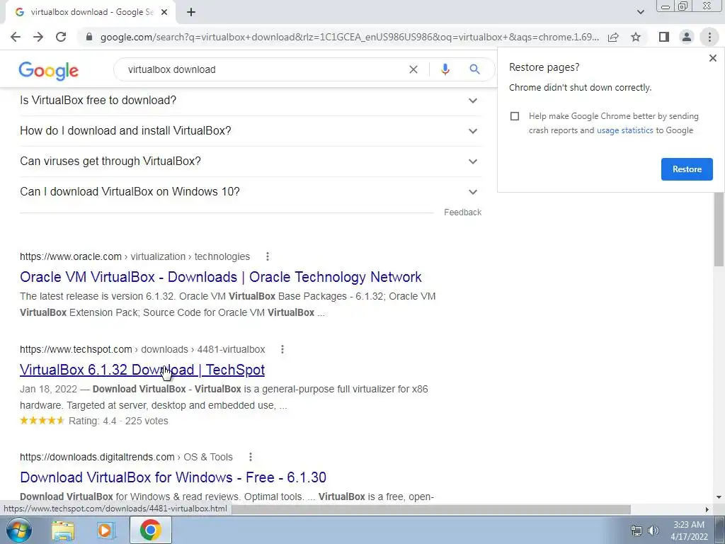This screenshot has height=544, width=725.
Task: Click the horizontal scrollbar thumb
Action: pos(431,509)
